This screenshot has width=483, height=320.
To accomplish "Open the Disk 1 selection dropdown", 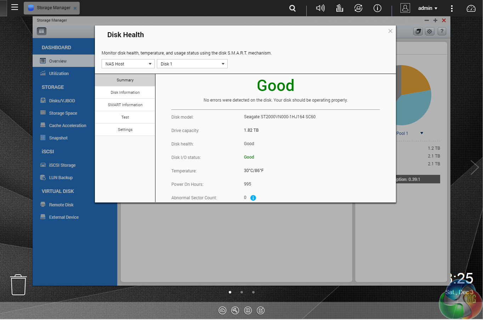I will pyautogui.click(x=192, y=64).
